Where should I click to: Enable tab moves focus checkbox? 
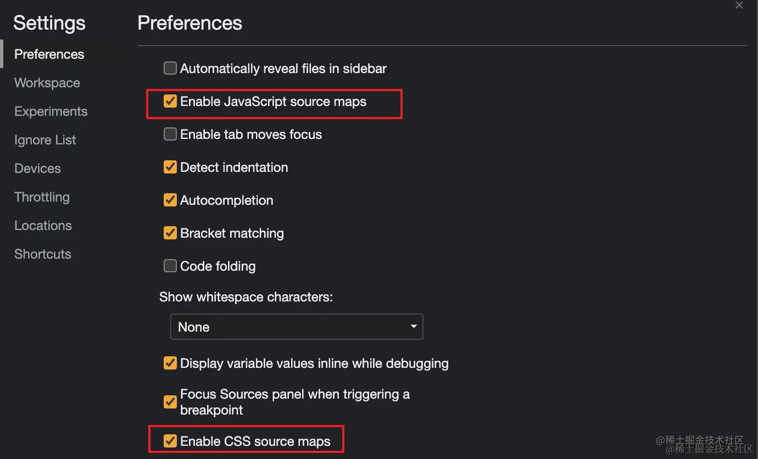170,135
